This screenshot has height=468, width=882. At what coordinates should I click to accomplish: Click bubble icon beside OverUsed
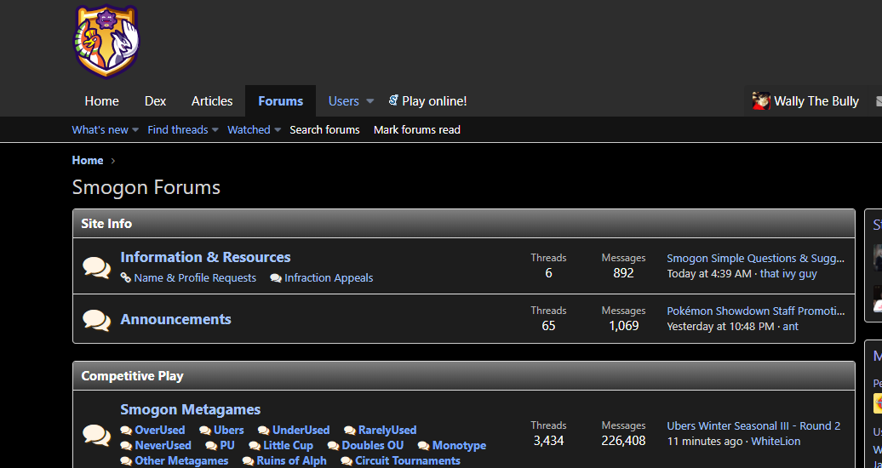[126, 431]
